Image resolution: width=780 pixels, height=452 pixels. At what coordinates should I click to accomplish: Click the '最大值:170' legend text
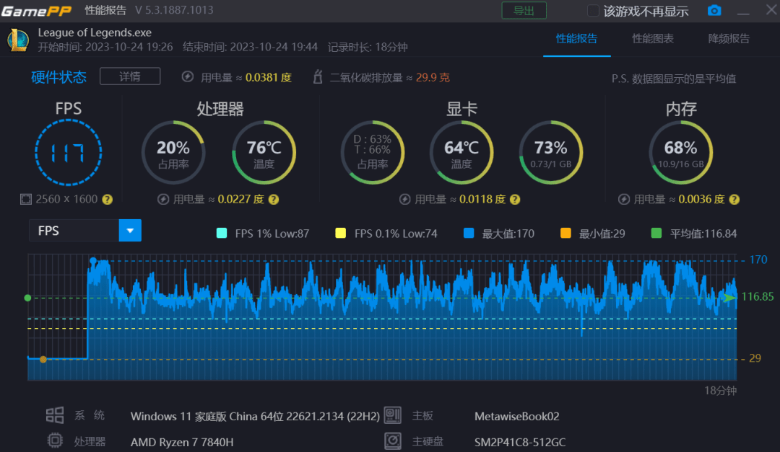508,234
